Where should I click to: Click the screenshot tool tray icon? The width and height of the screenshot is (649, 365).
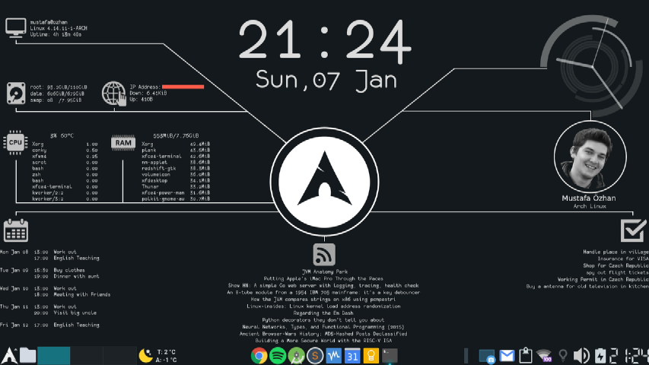point(487,355)
